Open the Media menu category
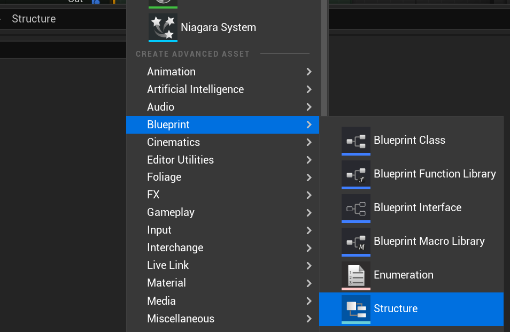Viewport: 510px width, 332px height. pyautogui.click(x=222, y=301)
